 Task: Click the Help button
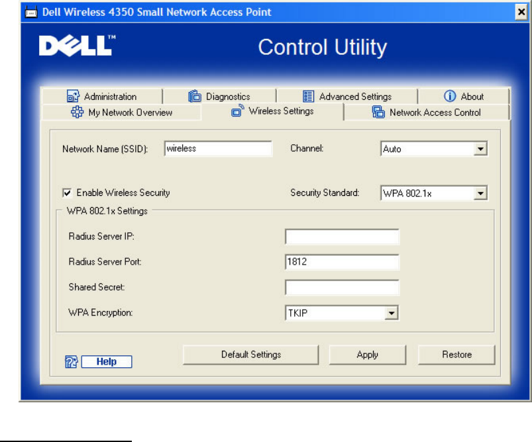tap(107, 362)
